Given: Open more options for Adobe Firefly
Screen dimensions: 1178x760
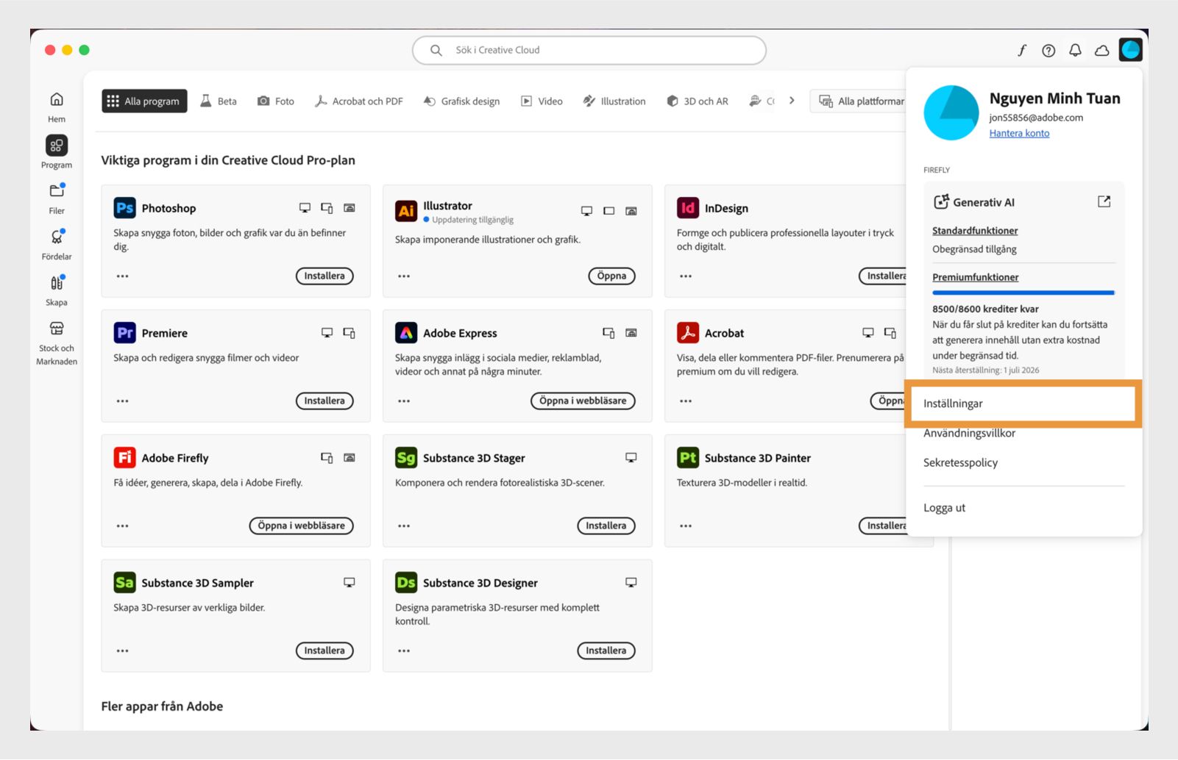Looking at the screenshot, I should click(122, 526).
